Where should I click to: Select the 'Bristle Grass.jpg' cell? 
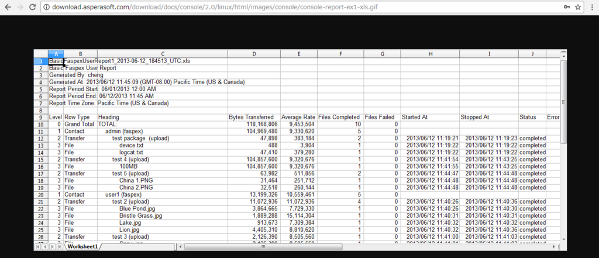[163, 215]
